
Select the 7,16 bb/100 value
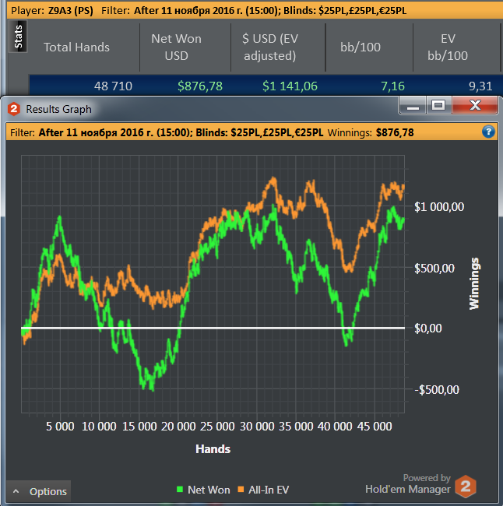tap(392, 86)
